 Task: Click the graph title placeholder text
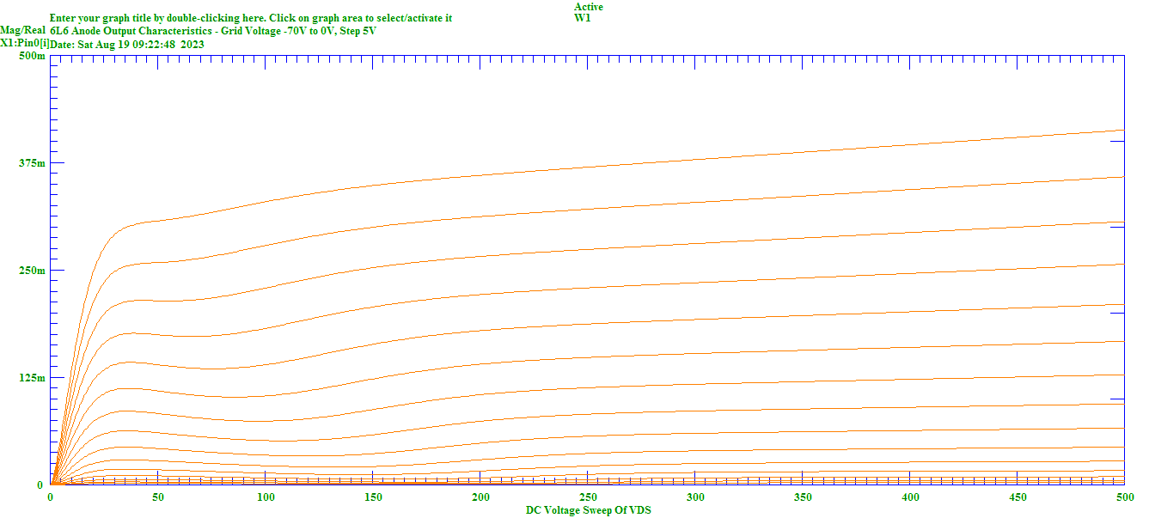pos(251,18)
